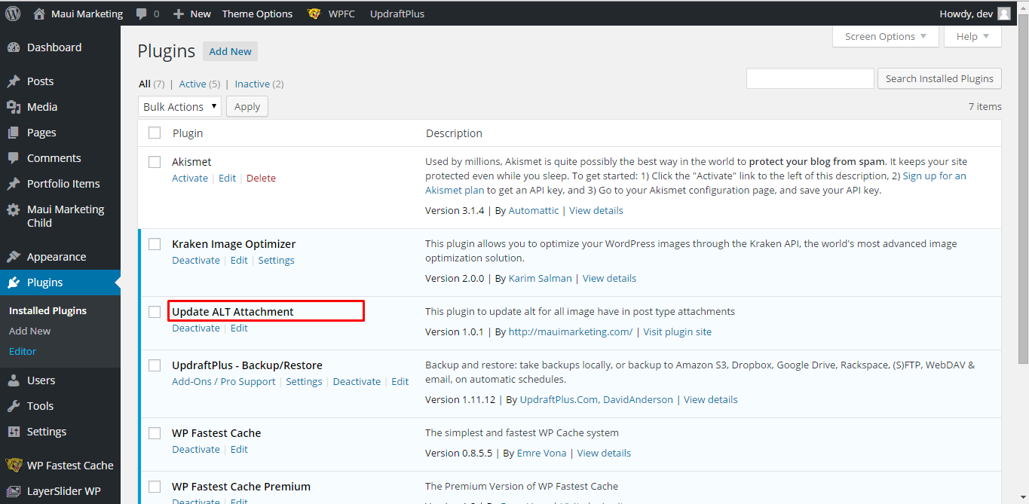
Task: Toggle the select-all plugins checkbox in header
Action: [x=155, y=133]
